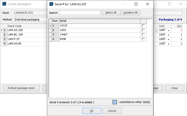This screenshot has width=187, height=116.
Task: Click the Serial # entered status text
Action: (72, 102)
